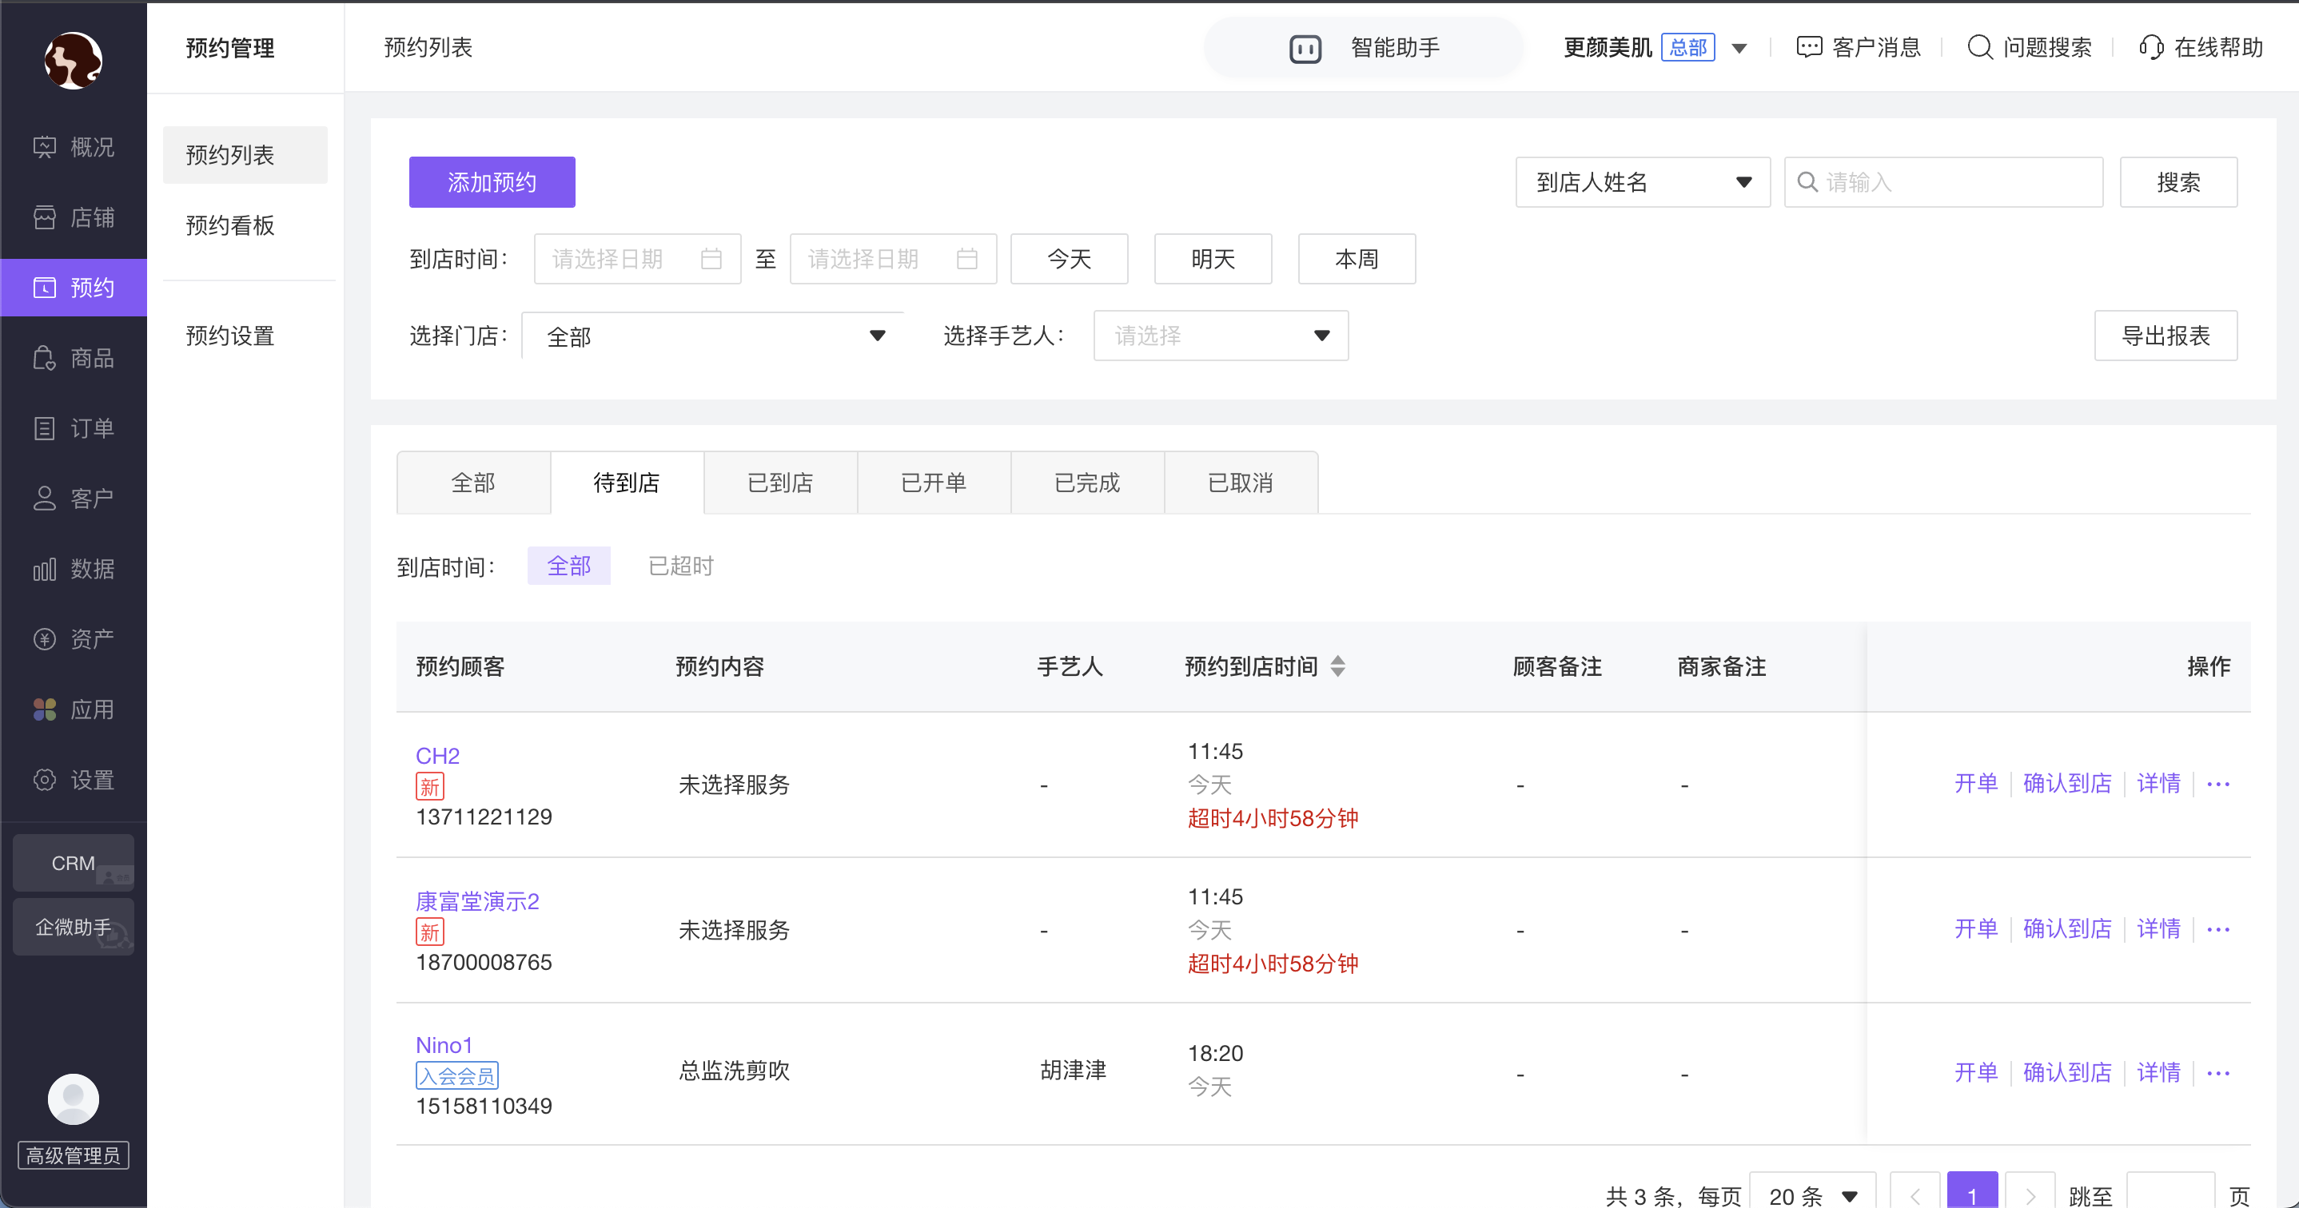Click the start date input field

coord(636,259)
